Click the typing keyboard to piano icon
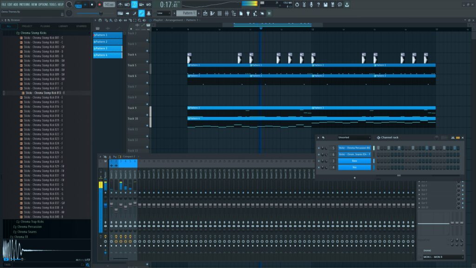Viewport: 476px width, 268px height. tap(120, 13)
